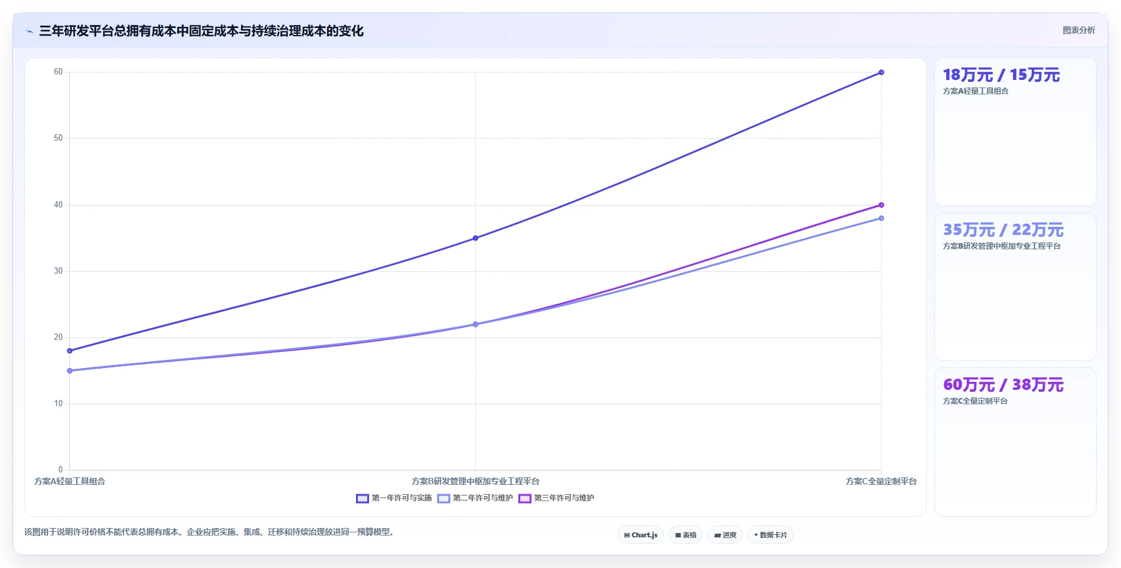
Task: Click third-year data point at value 40
Action: pos(881,205)
